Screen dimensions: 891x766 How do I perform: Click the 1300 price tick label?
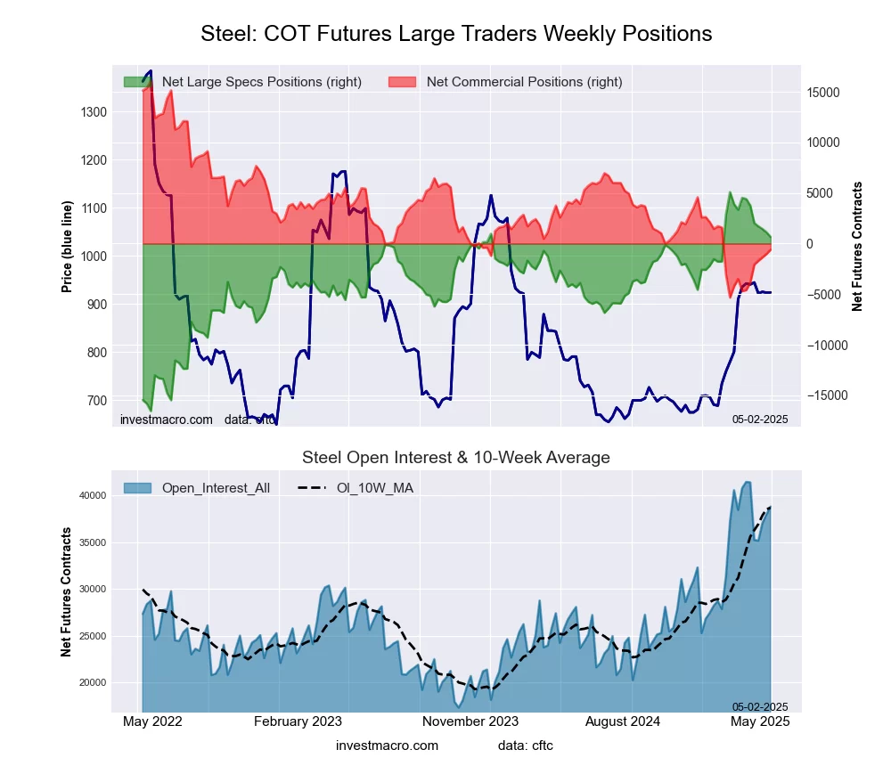tap(92, 112)
